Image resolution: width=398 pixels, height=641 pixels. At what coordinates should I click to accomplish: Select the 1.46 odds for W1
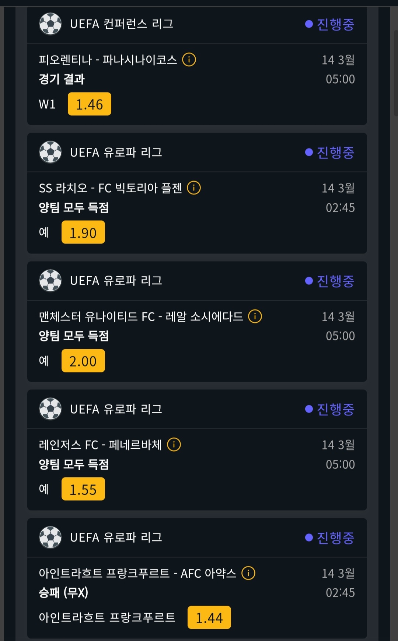[90, 104]
